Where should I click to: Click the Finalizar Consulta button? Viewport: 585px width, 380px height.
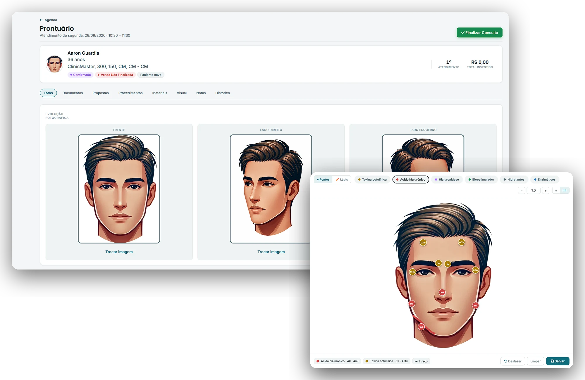pyautogui.click(x=479, y=32)
